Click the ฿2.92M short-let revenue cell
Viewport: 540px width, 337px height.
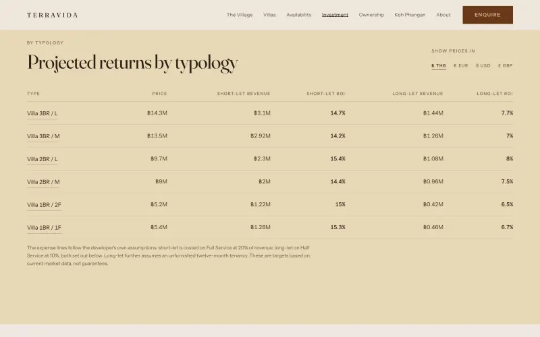click(261, 136)
